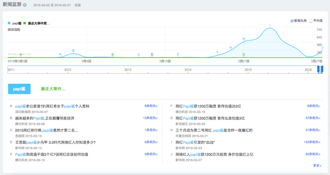Select green chart marker A near 3月3日

[21, 55]
